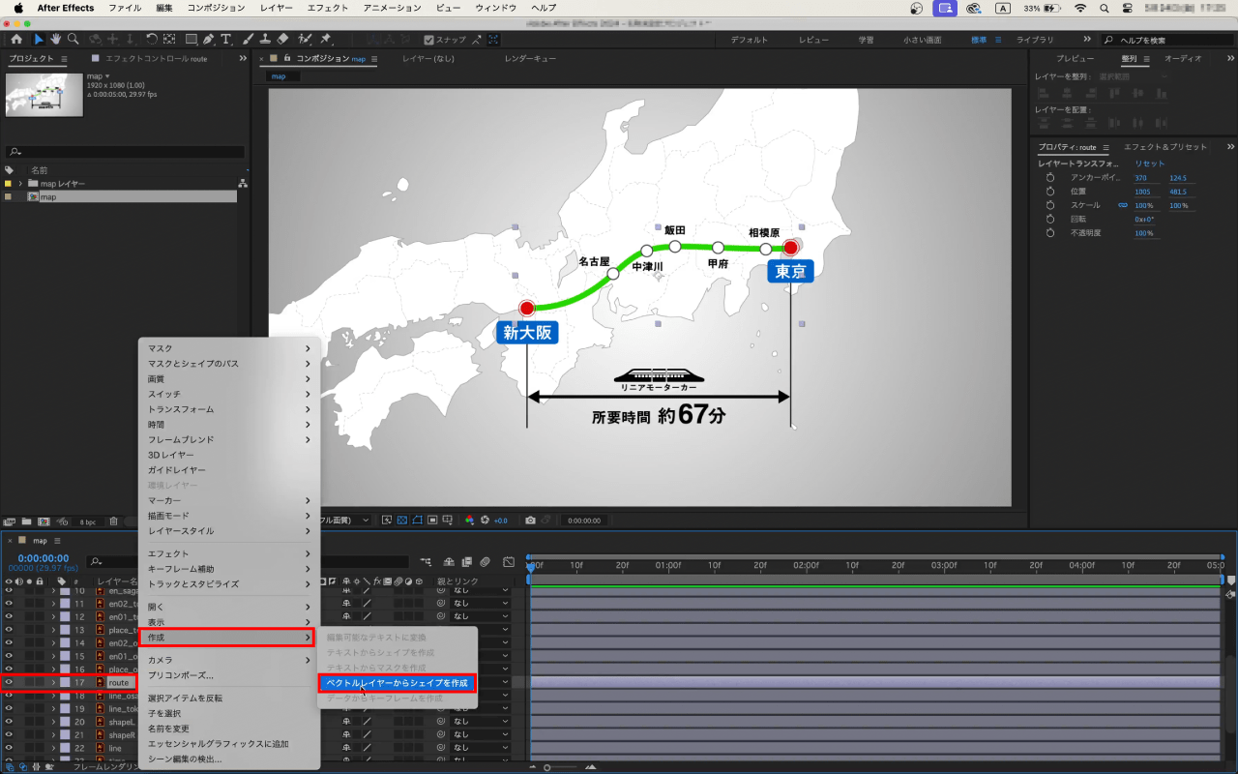Click the Reset (リセット) link in properties
Viewport: 1238px width, 774px height.
pyautogui.click(x=1150, y=164)
